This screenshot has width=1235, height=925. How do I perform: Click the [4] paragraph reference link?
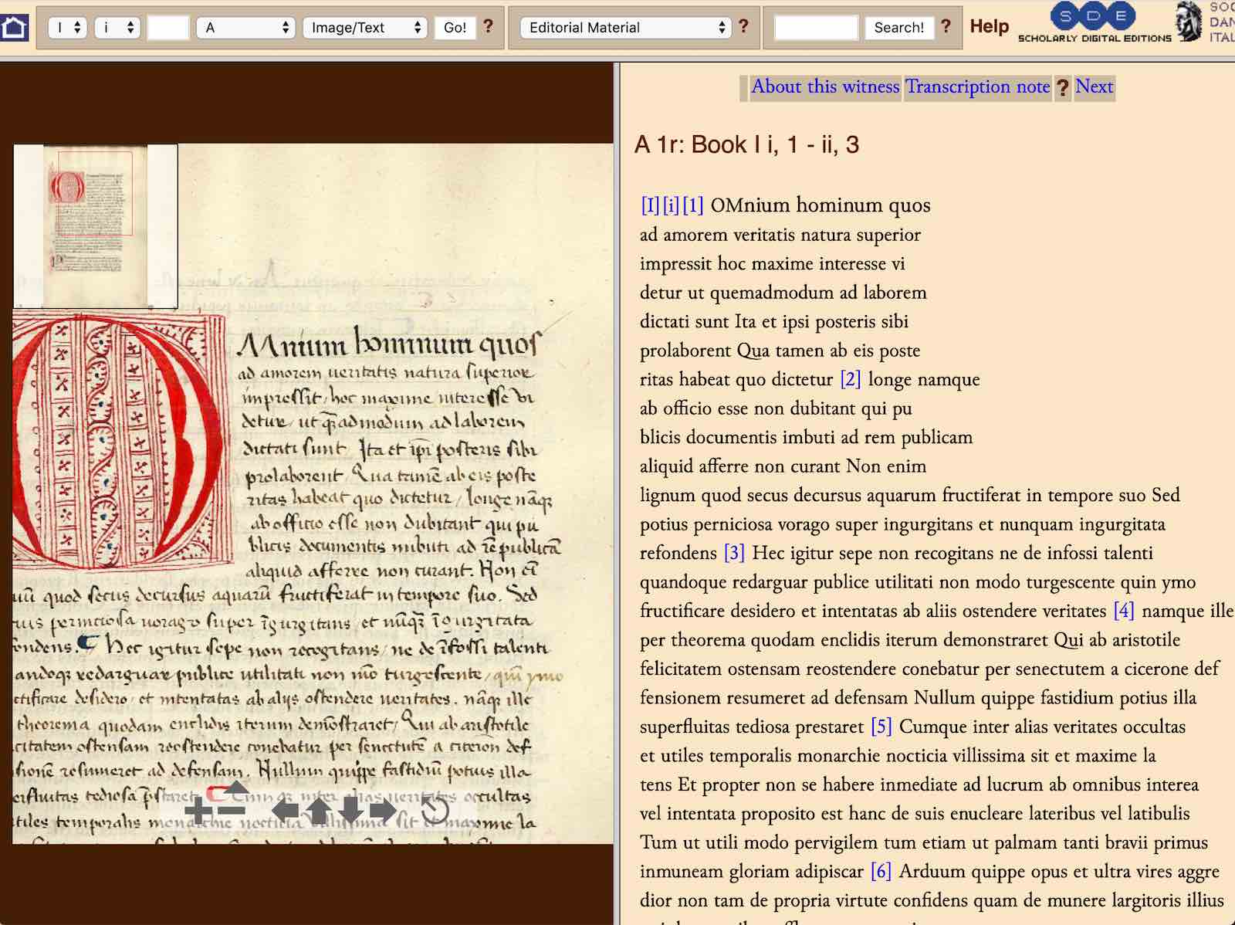coord(1124,611)
